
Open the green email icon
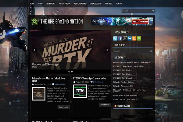tap(139, 38)
